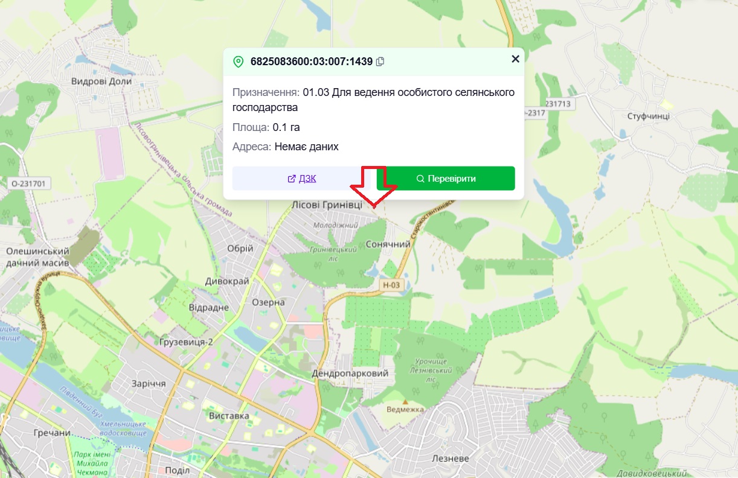Screen dimensions: 738x478
Task: Click the H-03 road shield on map
Action: (x=391, y=284)
